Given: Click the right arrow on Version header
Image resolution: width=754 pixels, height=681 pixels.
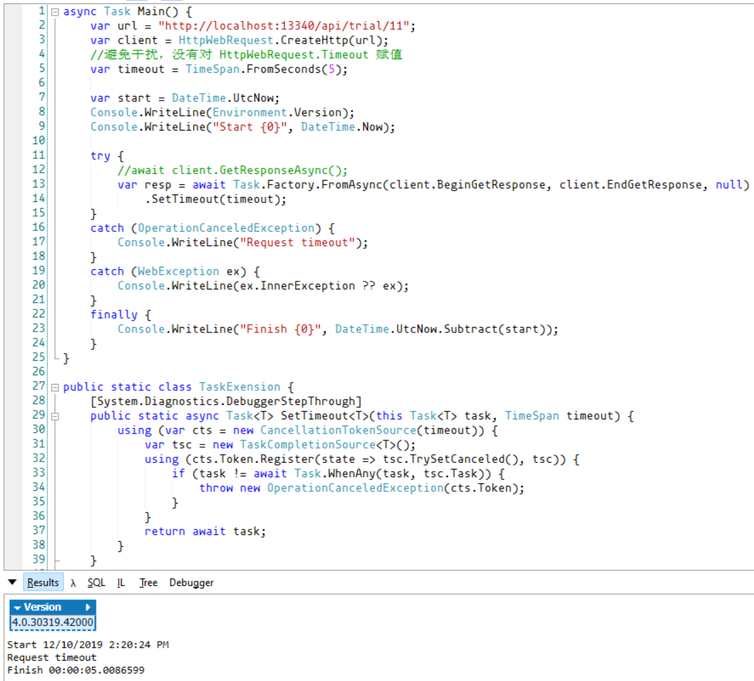Looking at the screenshot, I should click(88, 608).
